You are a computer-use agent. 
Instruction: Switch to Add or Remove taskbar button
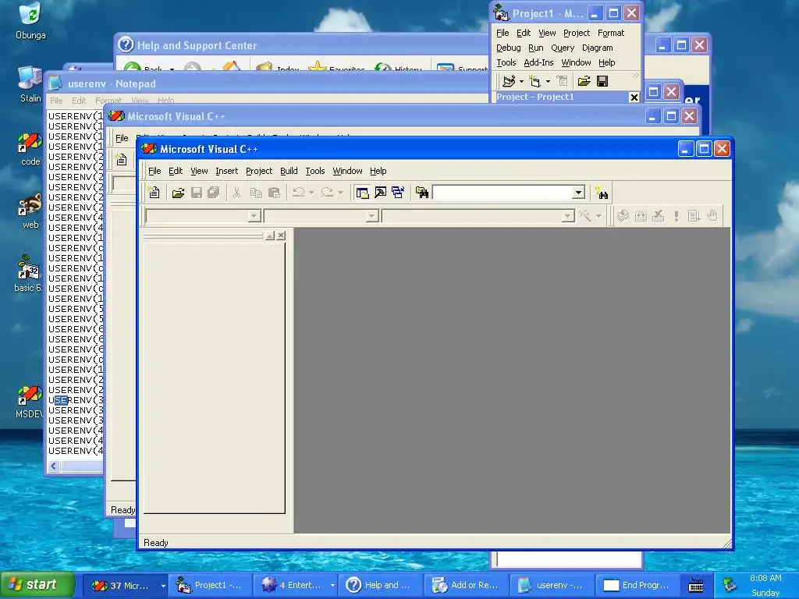coord(467,585)
